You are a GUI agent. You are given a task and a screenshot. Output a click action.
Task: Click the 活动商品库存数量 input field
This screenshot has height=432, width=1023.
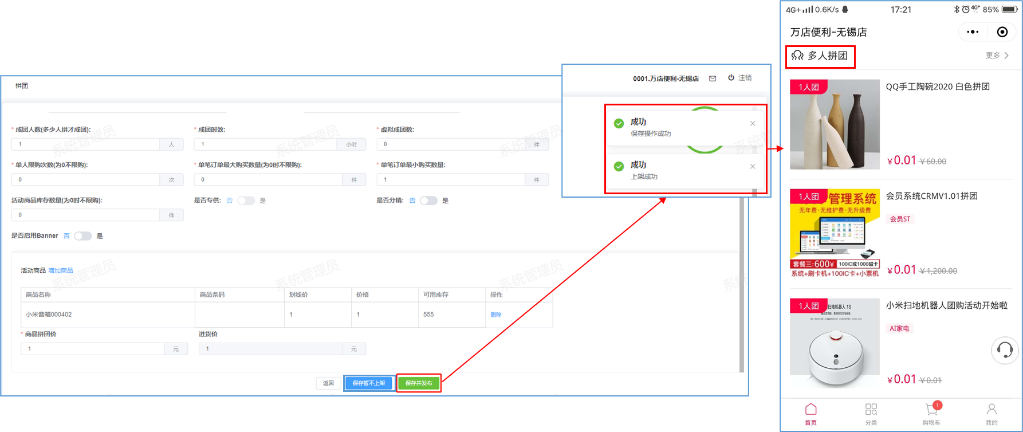[85, 215]
